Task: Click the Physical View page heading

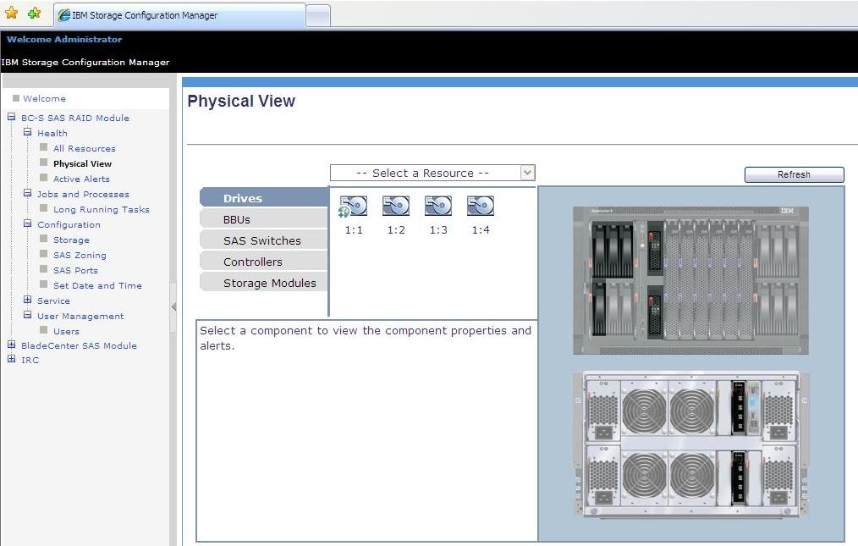Action: [x=241, y=102]
